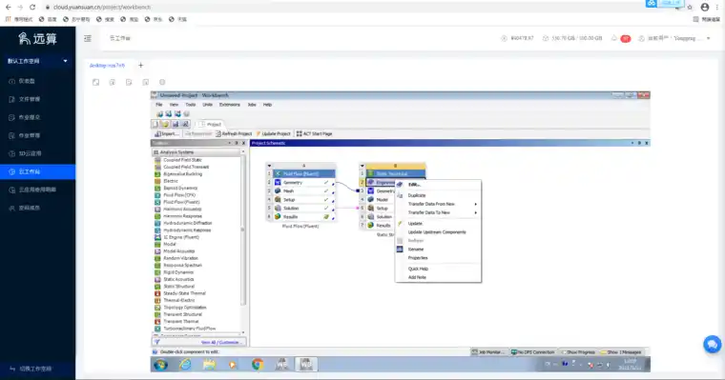
Task: Reload the browser page
Action: (31, 7)
